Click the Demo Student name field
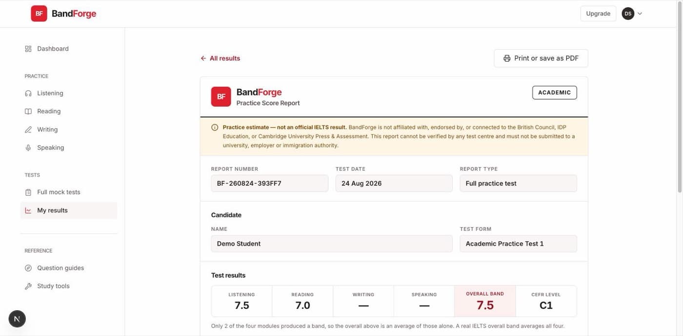 coord(332,244)
